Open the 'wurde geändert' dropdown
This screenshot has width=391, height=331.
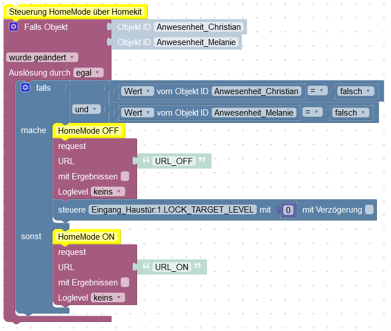point(42,58)
